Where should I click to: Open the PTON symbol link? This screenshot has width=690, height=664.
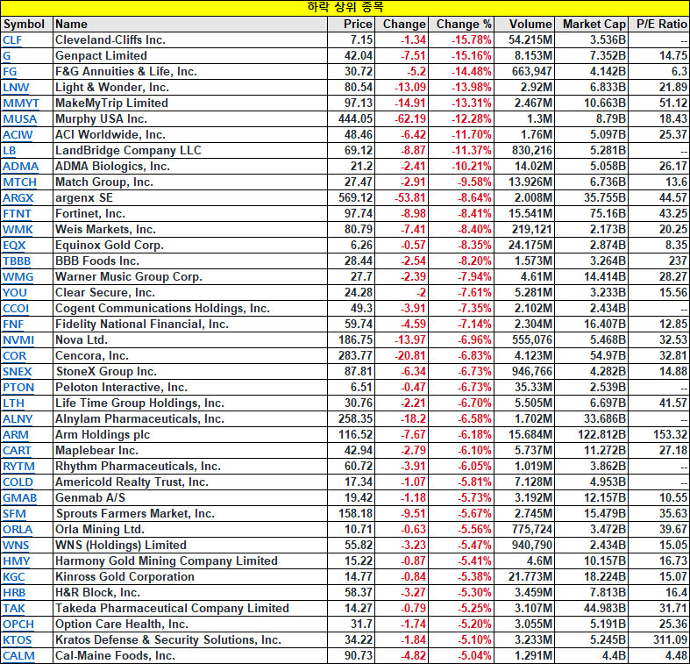pyautogui.click(x=18, y=388)
